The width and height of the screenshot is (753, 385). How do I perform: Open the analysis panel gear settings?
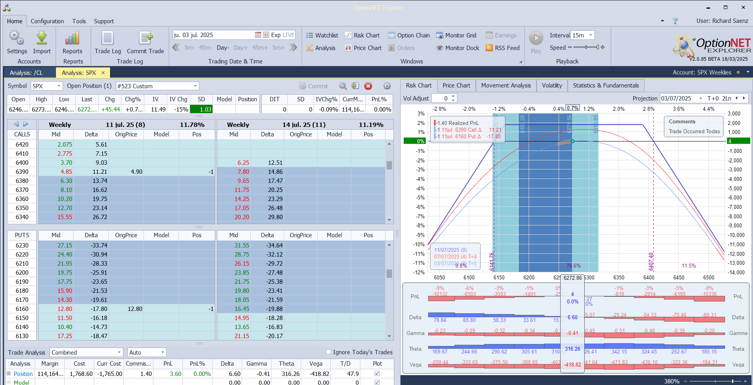(x=387, y=86)
